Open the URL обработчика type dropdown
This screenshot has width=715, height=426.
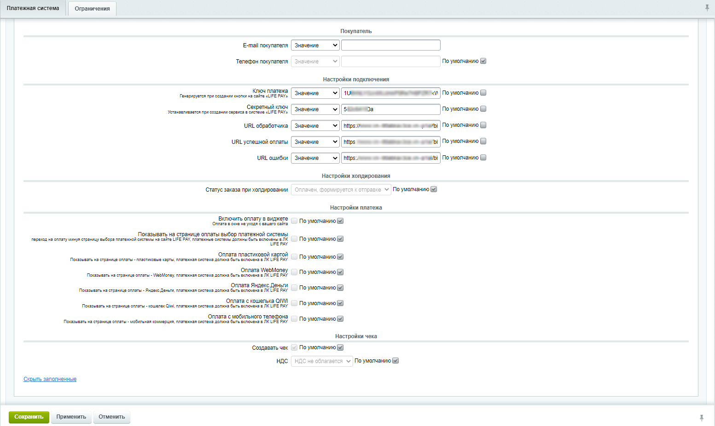[x=315, y=126]
